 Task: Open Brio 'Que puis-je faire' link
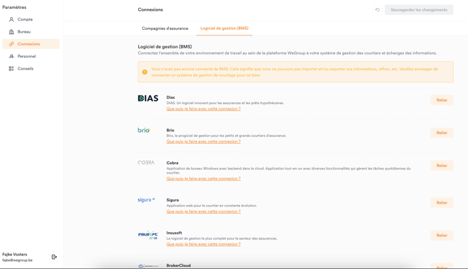click(203, 142)
